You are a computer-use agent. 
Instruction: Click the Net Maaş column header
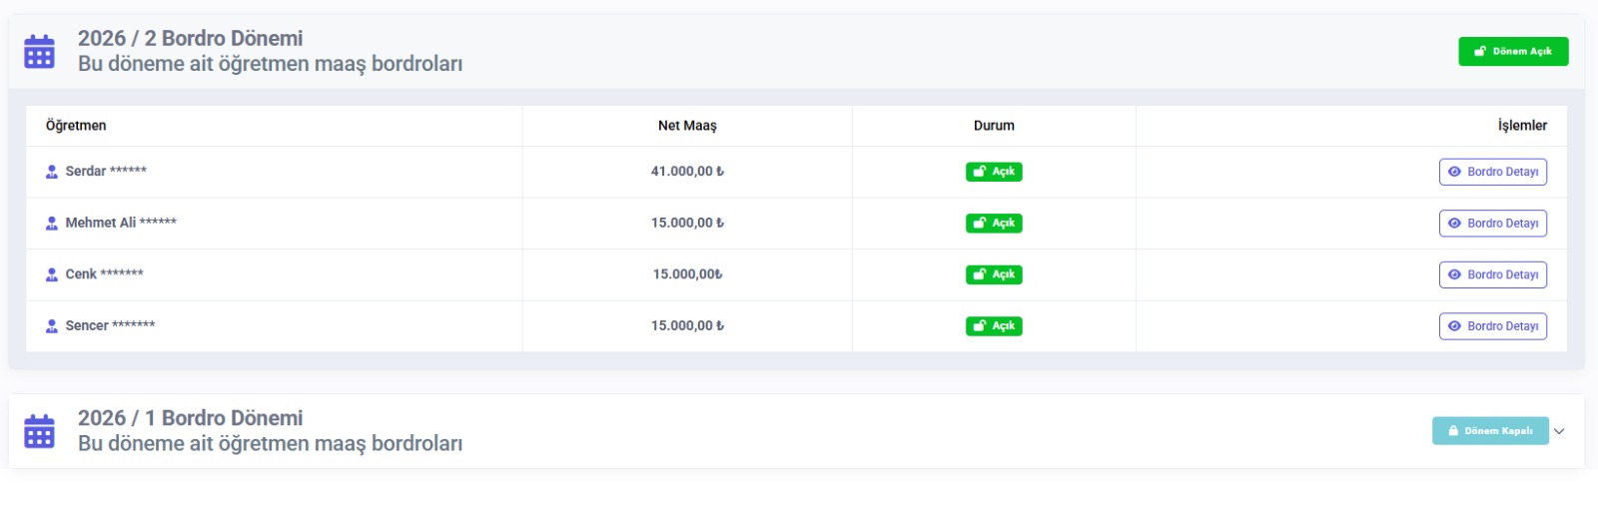pyautogui.click(x=686, y=126)
